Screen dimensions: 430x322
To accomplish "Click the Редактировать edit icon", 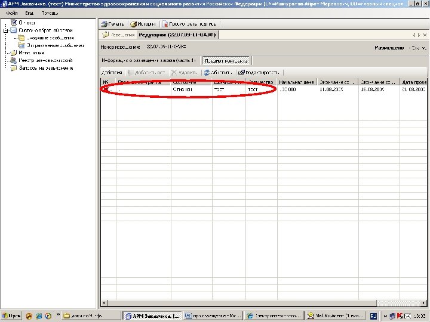I will (x=241, y=73).
